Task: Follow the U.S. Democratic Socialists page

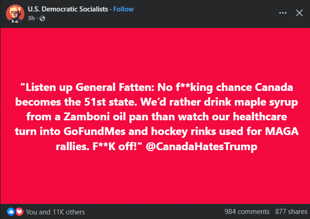Action: [123, 9]
